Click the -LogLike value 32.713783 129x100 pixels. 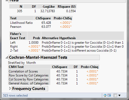[48, 11]
